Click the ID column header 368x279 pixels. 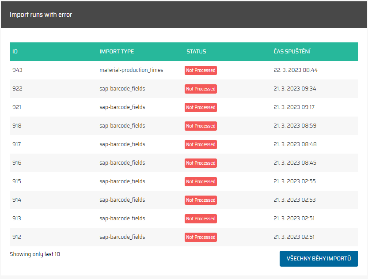point(15,52)
